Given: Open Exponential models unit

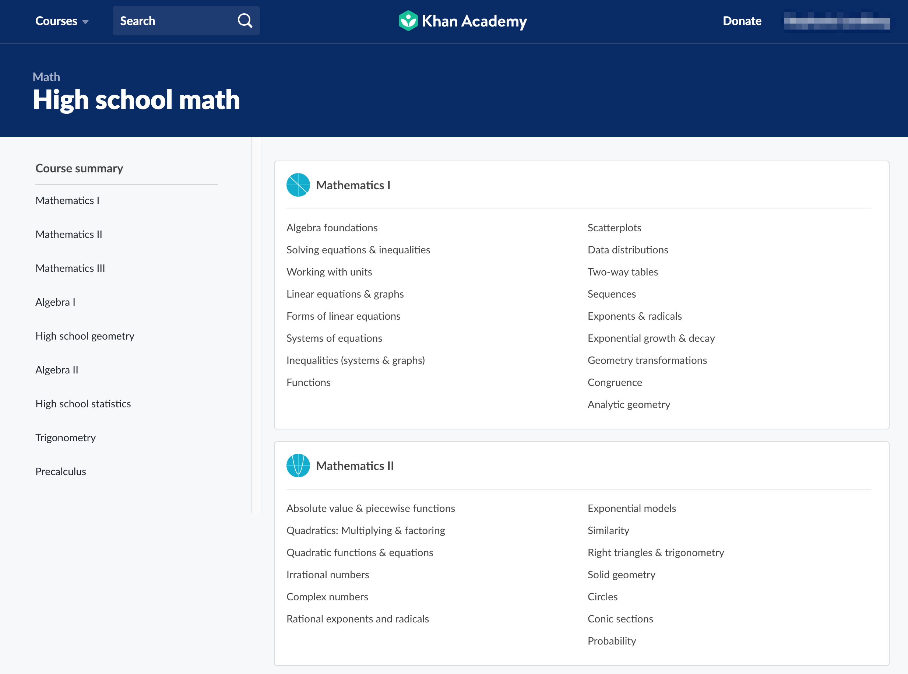Looking at the screenshot, I should (631, 508).
